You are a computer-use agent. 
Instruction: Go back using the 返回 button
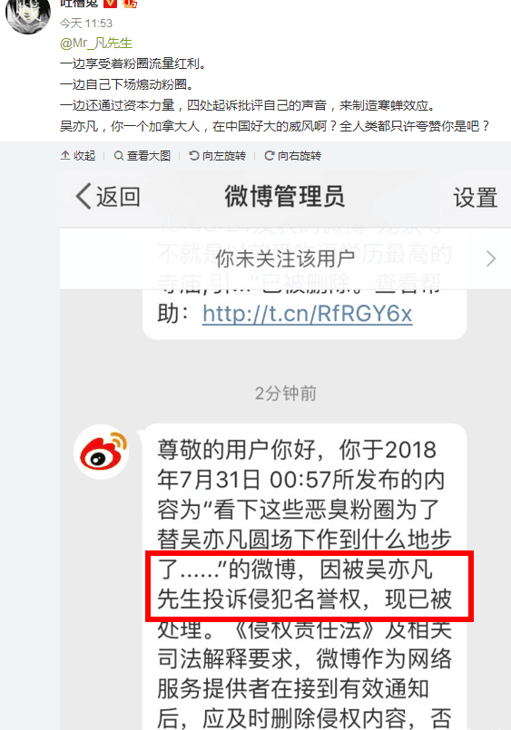108,197
